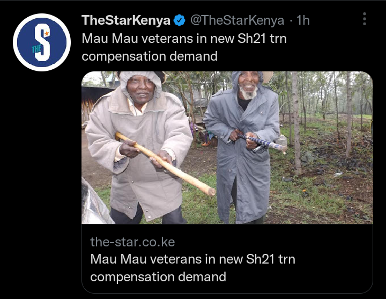Click the small orange star in the logo
This screenshot has height=299, width=386.
pos(47,33)
